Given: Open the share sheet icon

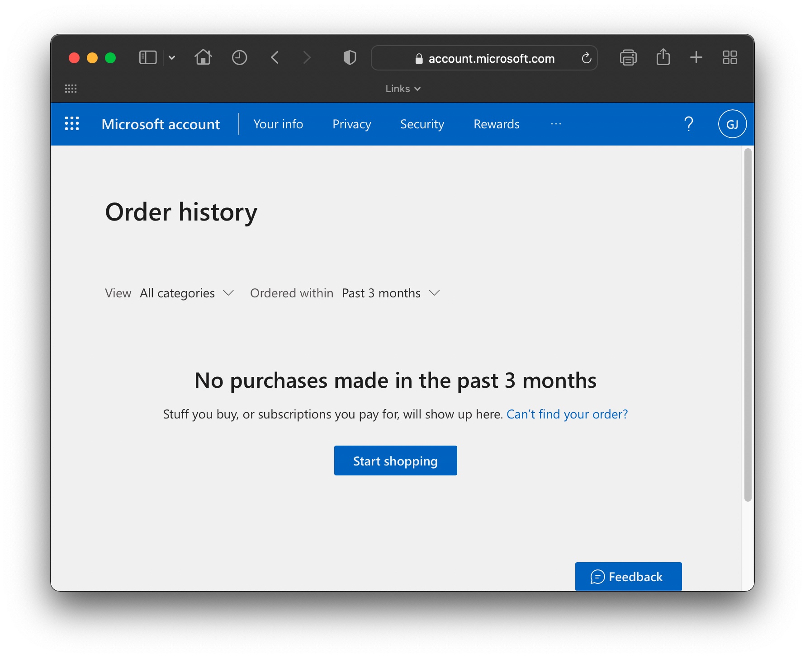Looking at the screenshot, I should pyautogui.click(x=663, y=57).
